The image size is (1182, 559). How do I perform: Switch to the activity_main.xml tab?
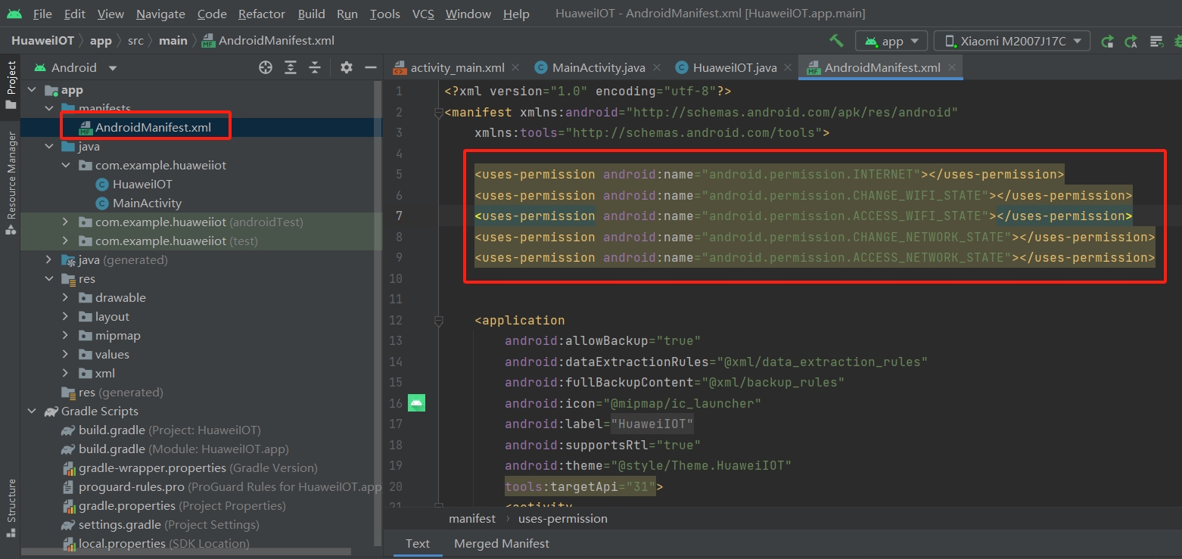pyautogui.click(x=456, y=68)
